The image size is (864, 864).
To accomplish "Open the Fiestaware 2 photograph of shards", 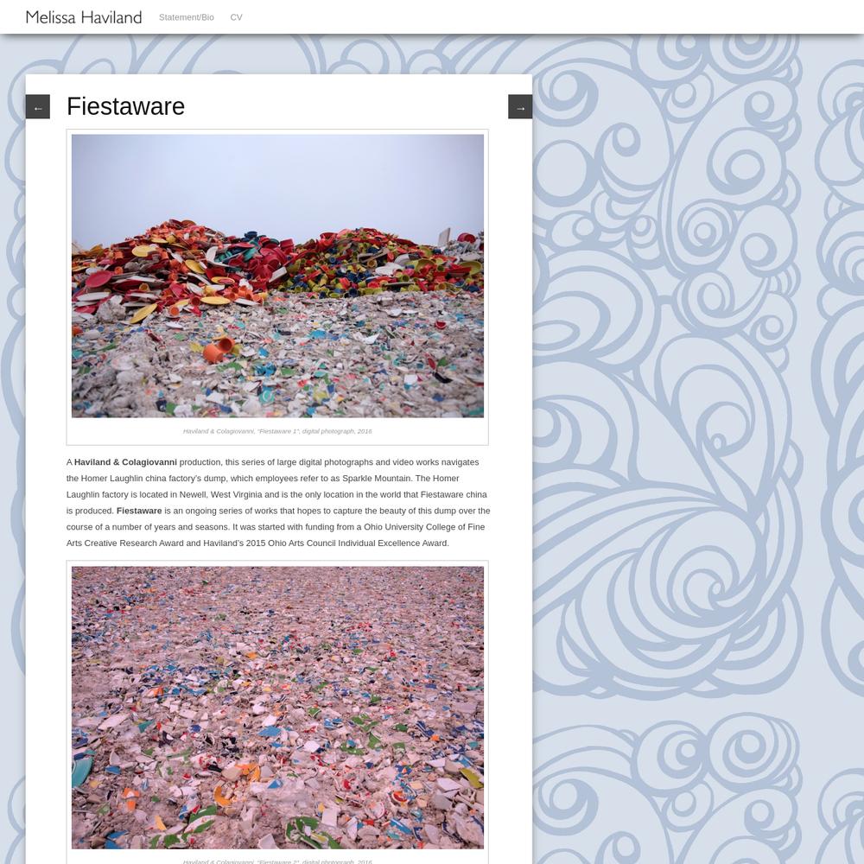I will pos(277,708).
